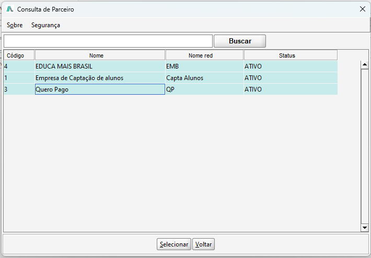Select the Quero Pago name cell
Viewport: 371px width, 258px height.
point(100,89)
